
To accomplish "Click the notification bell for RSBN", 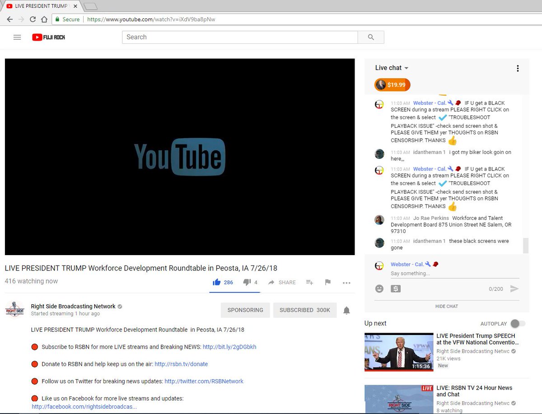I will click(x=346, y=310).
